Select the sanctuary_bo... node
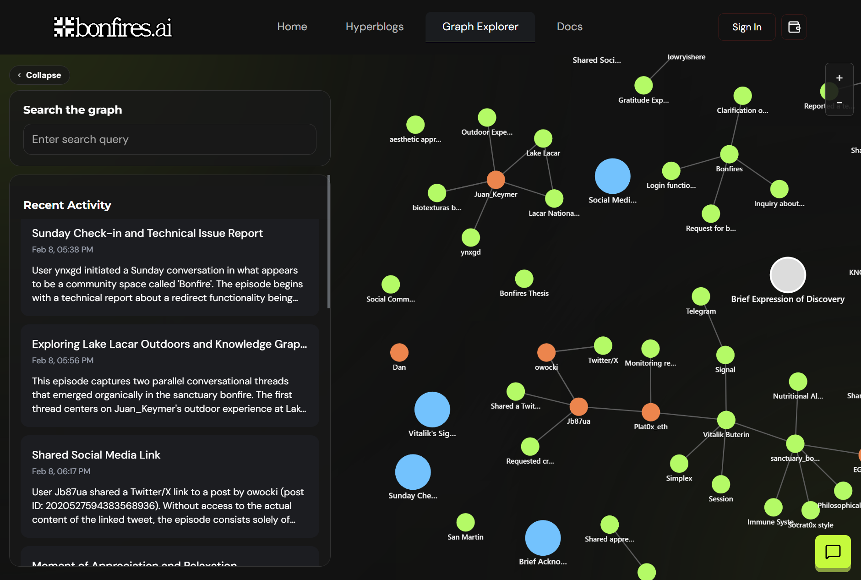Screen dimensions: 861x580 click(795, 443)
